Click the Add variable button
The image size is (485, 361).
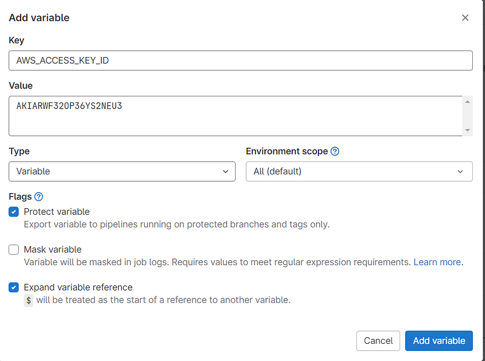(x=438, y=341)
